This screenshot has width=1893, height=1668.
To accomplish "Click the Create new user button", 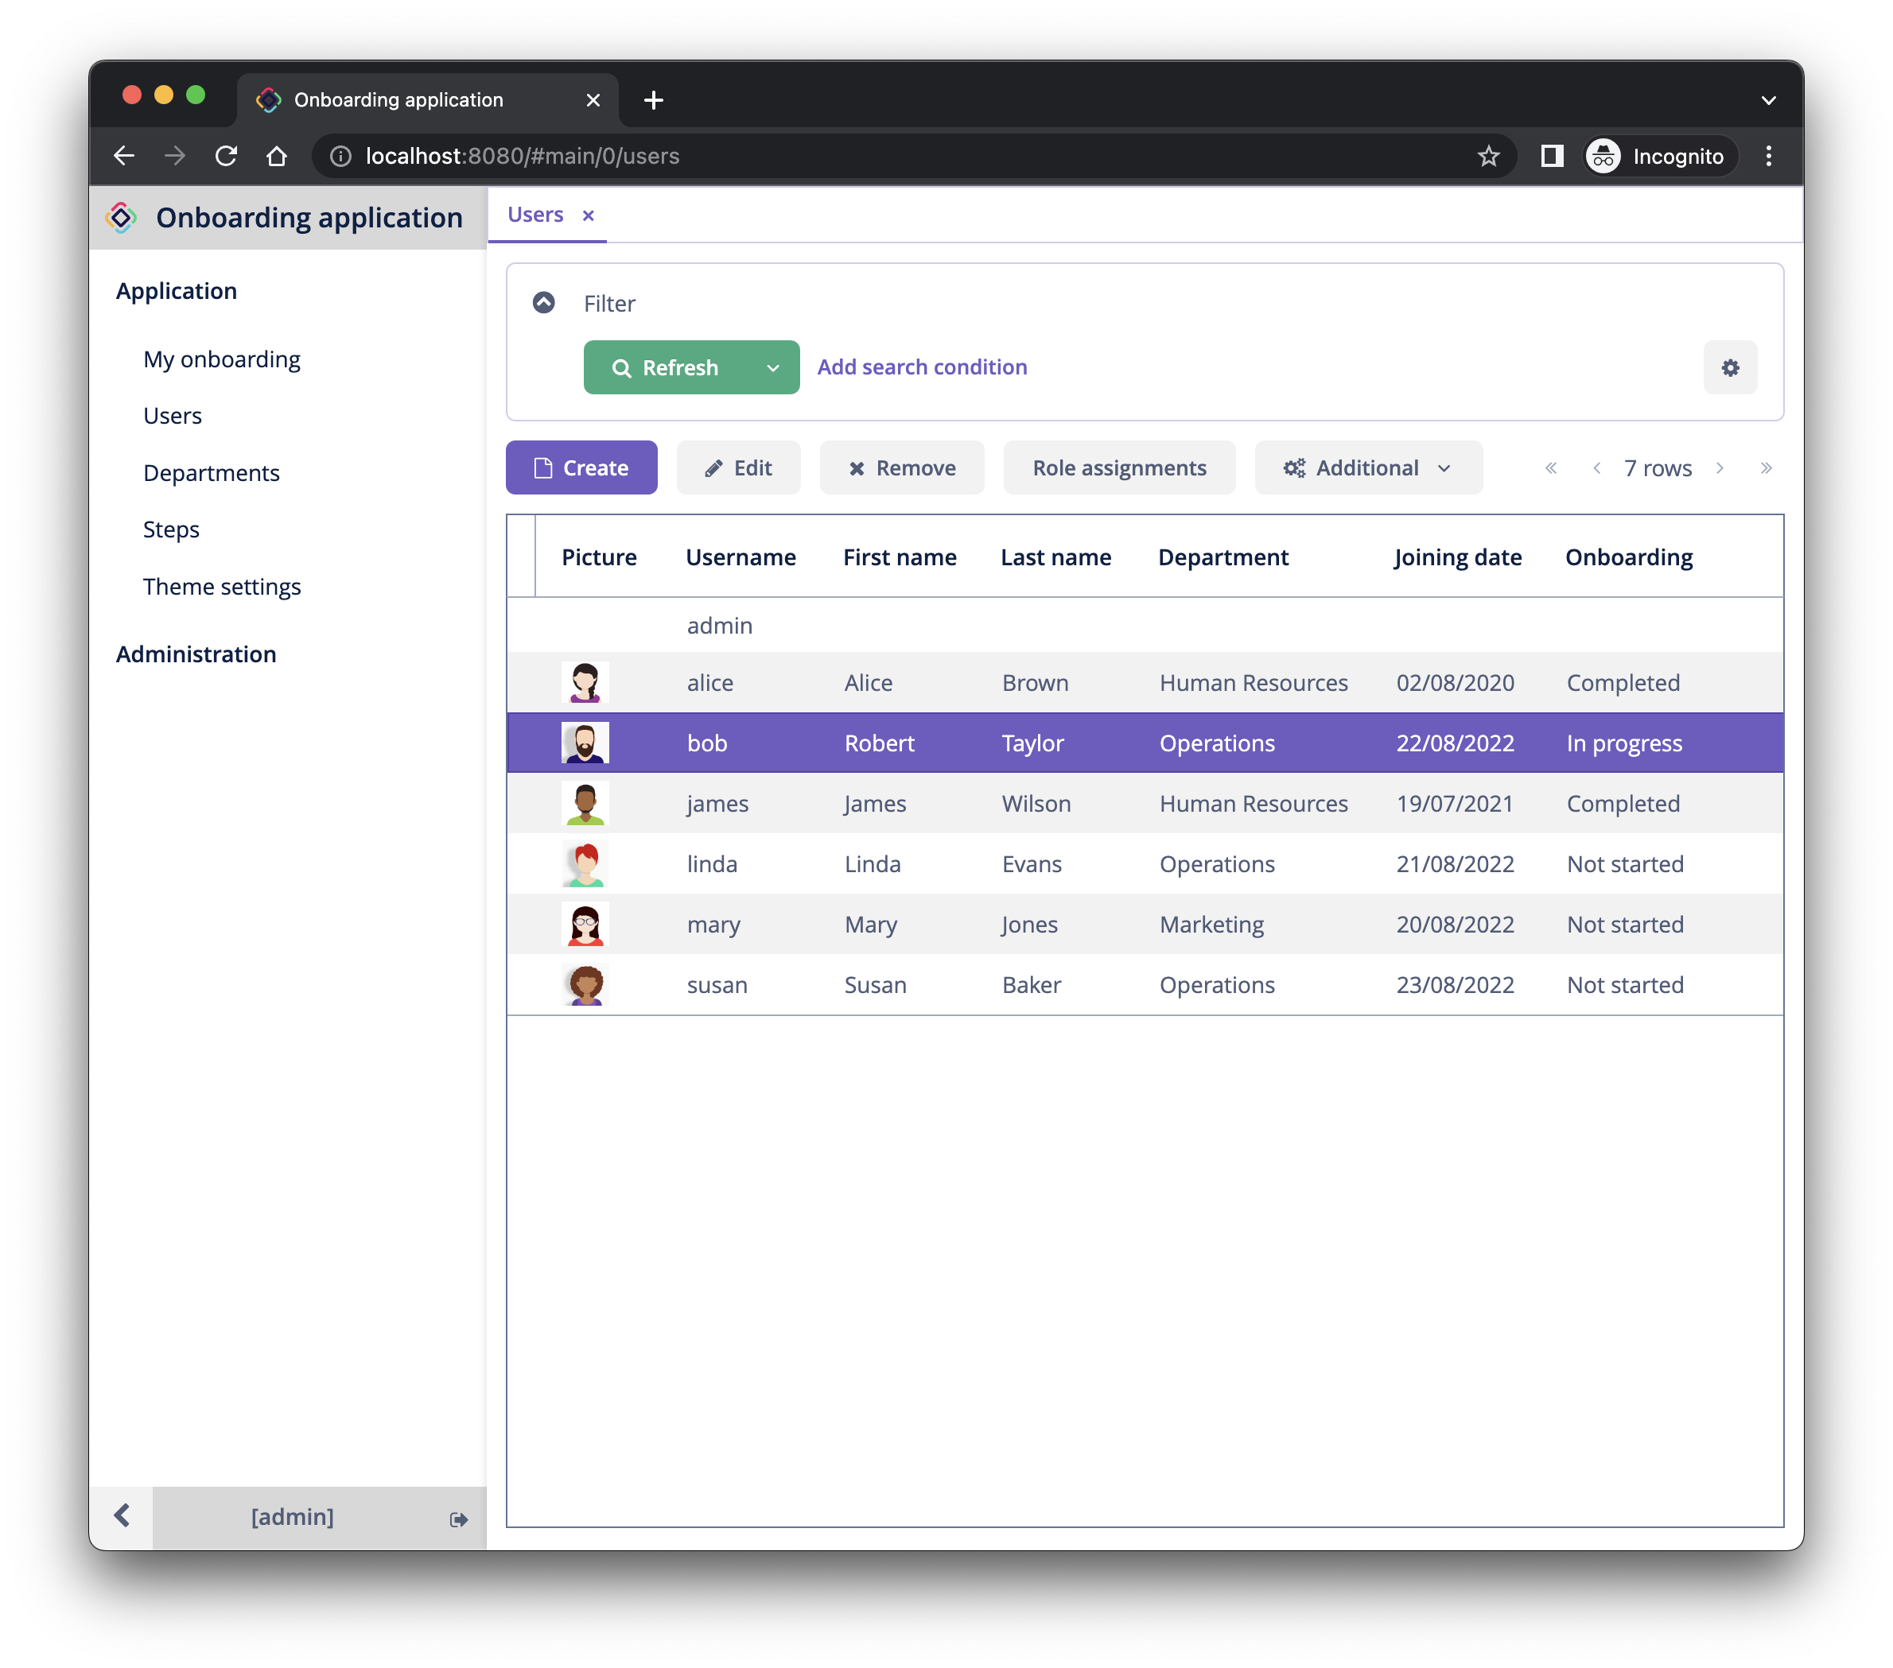I will pos(580,467).
